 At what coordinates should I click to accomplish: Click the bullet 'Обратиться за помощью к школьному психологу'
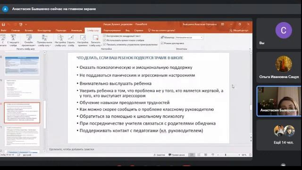coord(132,117)
